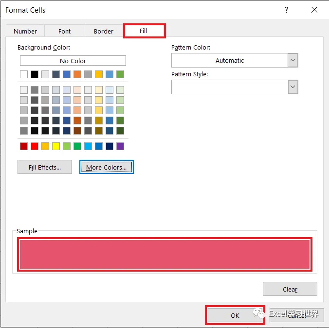329x328 pixels.
Task: Select the green theme color swatch
Action: tap(120, 74)
